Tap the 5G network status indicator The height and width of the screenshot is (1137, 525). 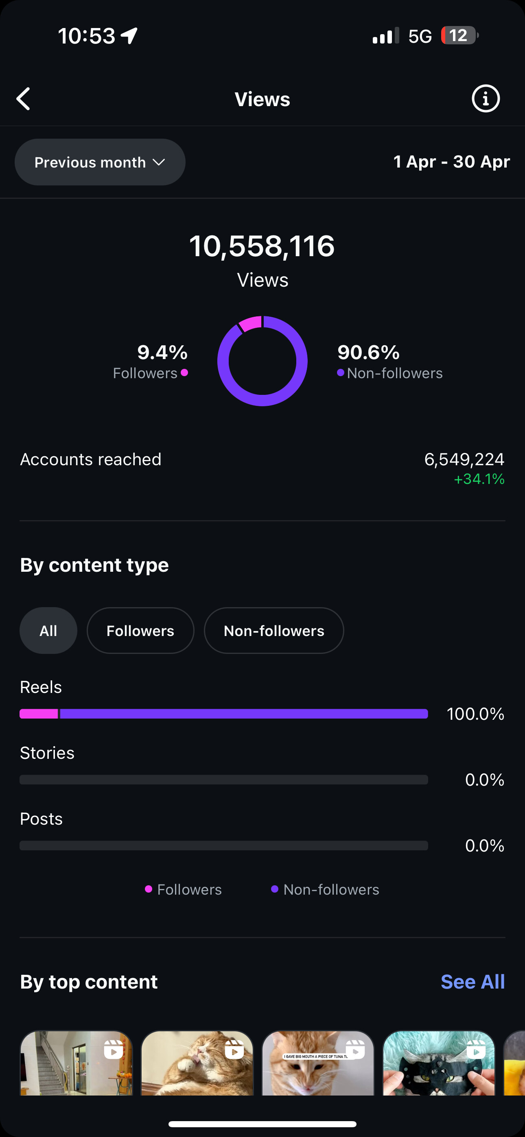coord(420,36)
